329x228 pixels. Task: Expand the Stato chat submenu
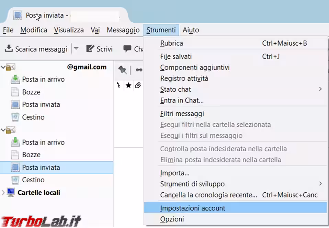click(x=320, y=89)
